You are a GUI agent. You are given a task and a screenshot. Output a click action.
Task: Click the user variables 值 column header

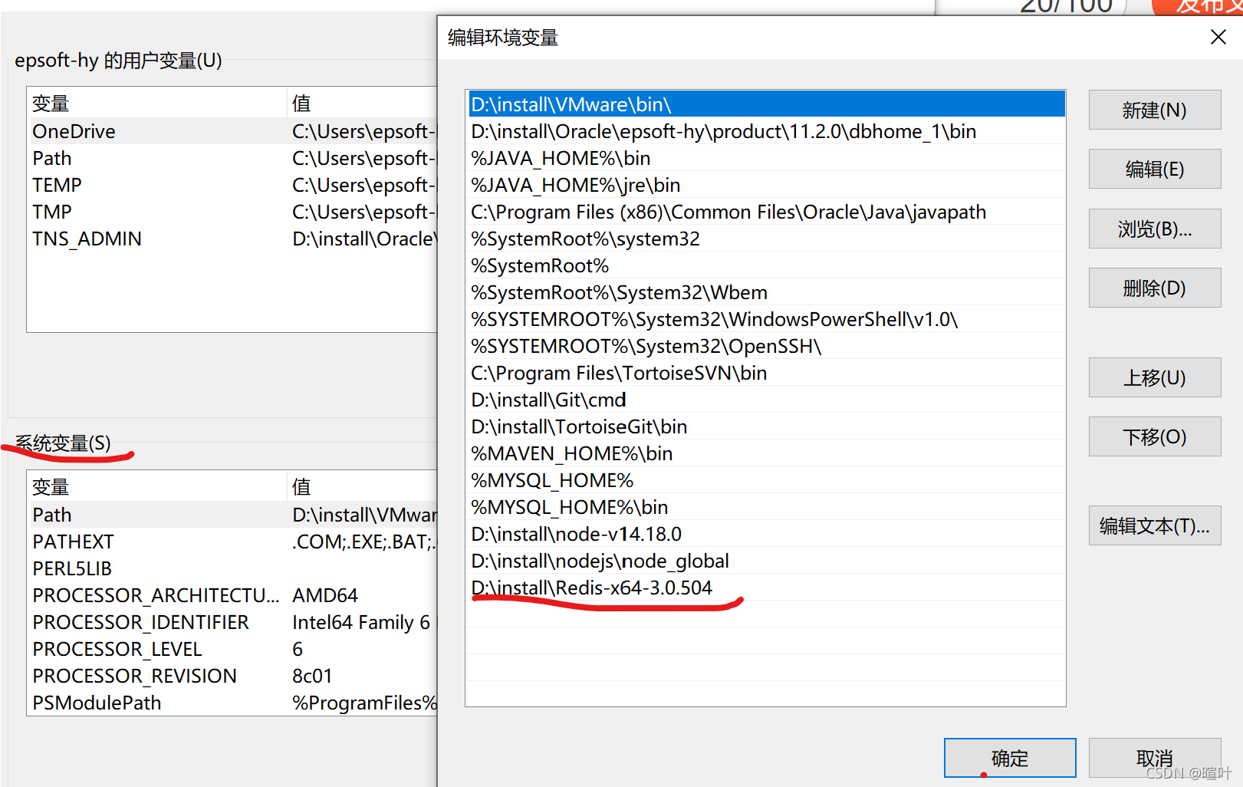coord(362,103)
